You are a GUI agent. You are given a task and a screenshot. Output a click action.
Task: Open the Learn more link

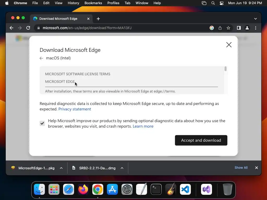(x=143, y=126)
